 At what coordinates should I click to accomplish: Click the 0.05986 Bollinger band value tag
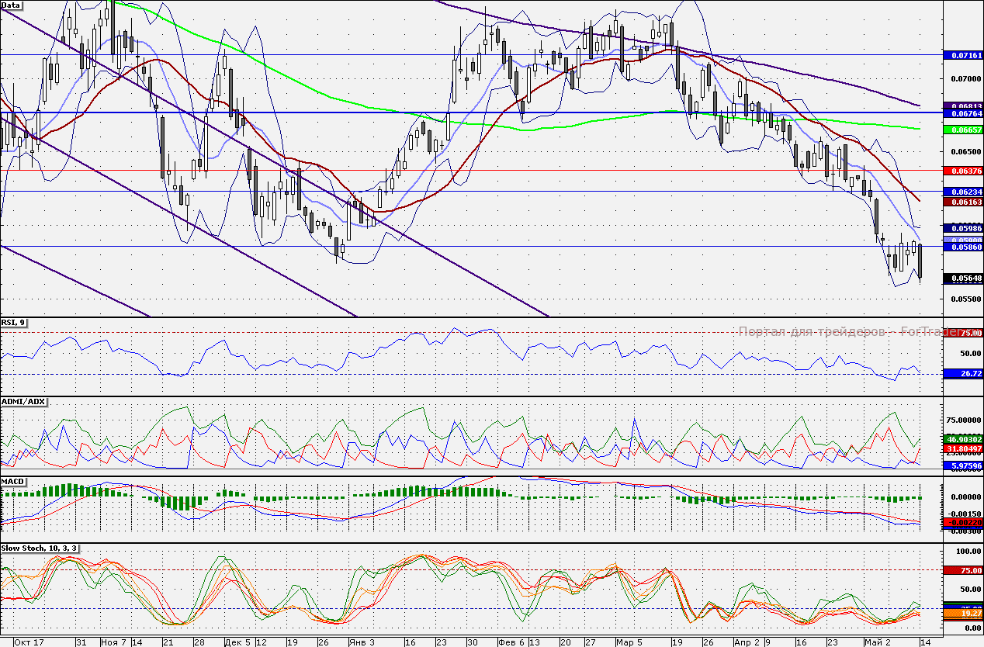[961, 229]
